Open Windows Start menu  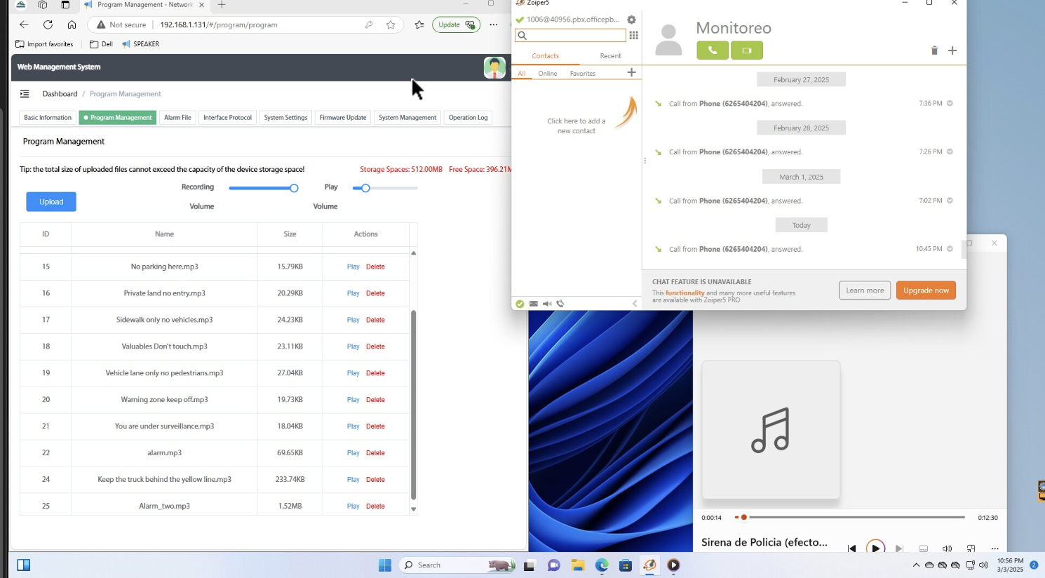click(385, 565)
